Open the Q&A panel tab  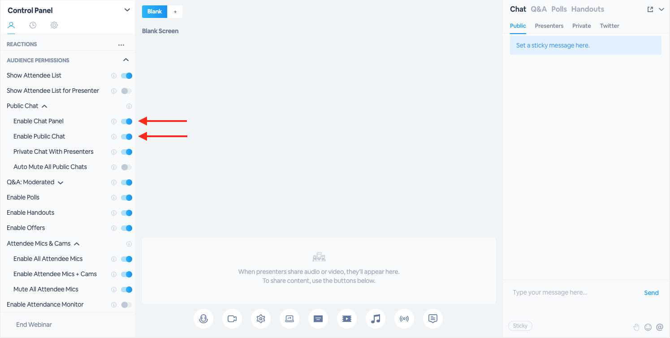539,9
